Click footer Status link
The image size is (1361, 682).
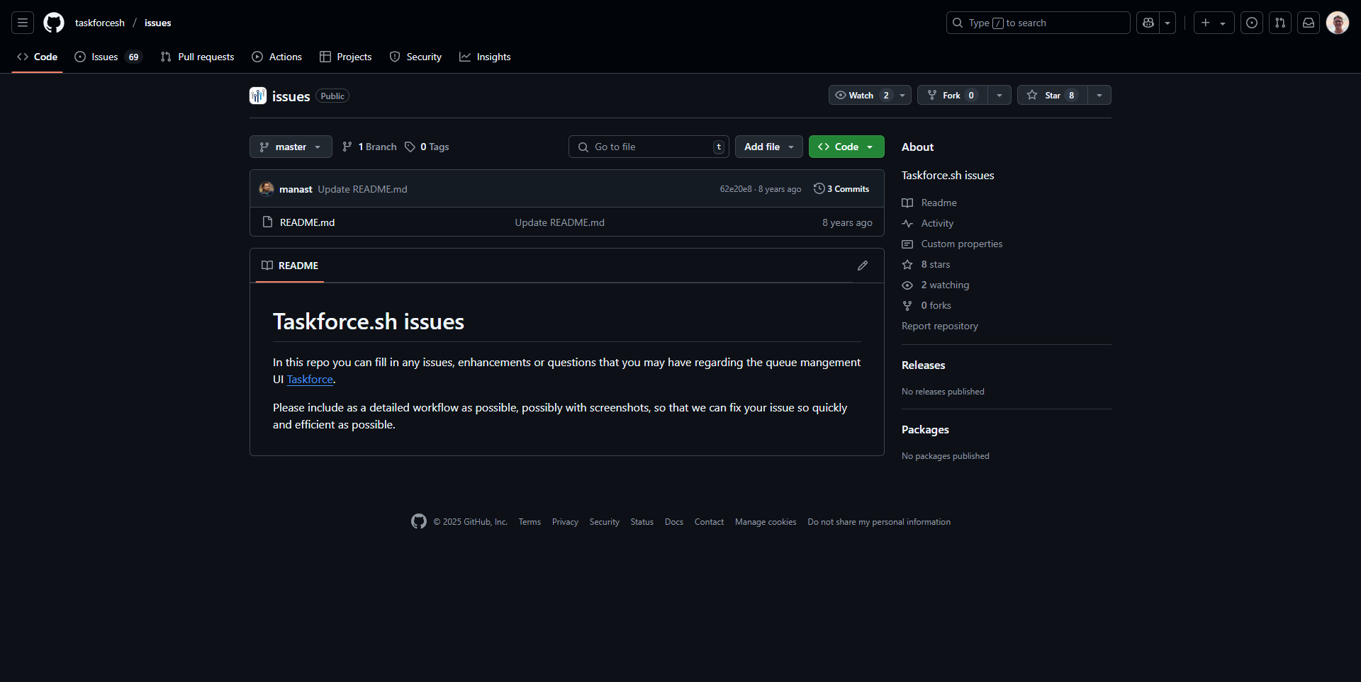pyautogui.click(x=642, y=522)
